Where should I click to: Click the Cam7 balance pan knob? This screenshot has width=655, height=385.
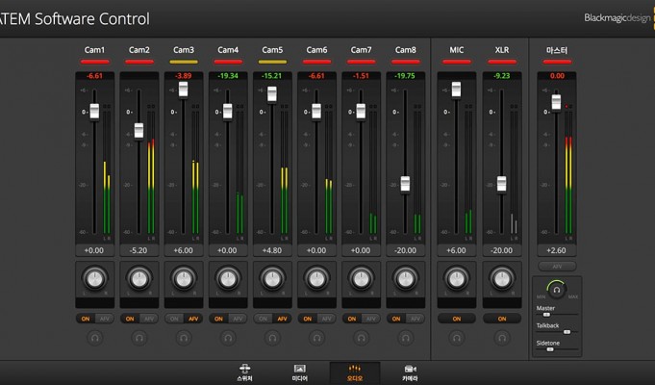(x=362, y=279)
